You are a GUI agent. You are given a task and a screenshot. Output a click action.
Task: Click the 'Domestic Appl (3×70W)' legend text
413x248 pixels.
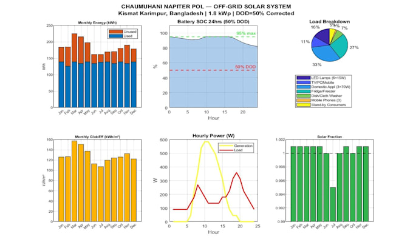tap(331, 87)
